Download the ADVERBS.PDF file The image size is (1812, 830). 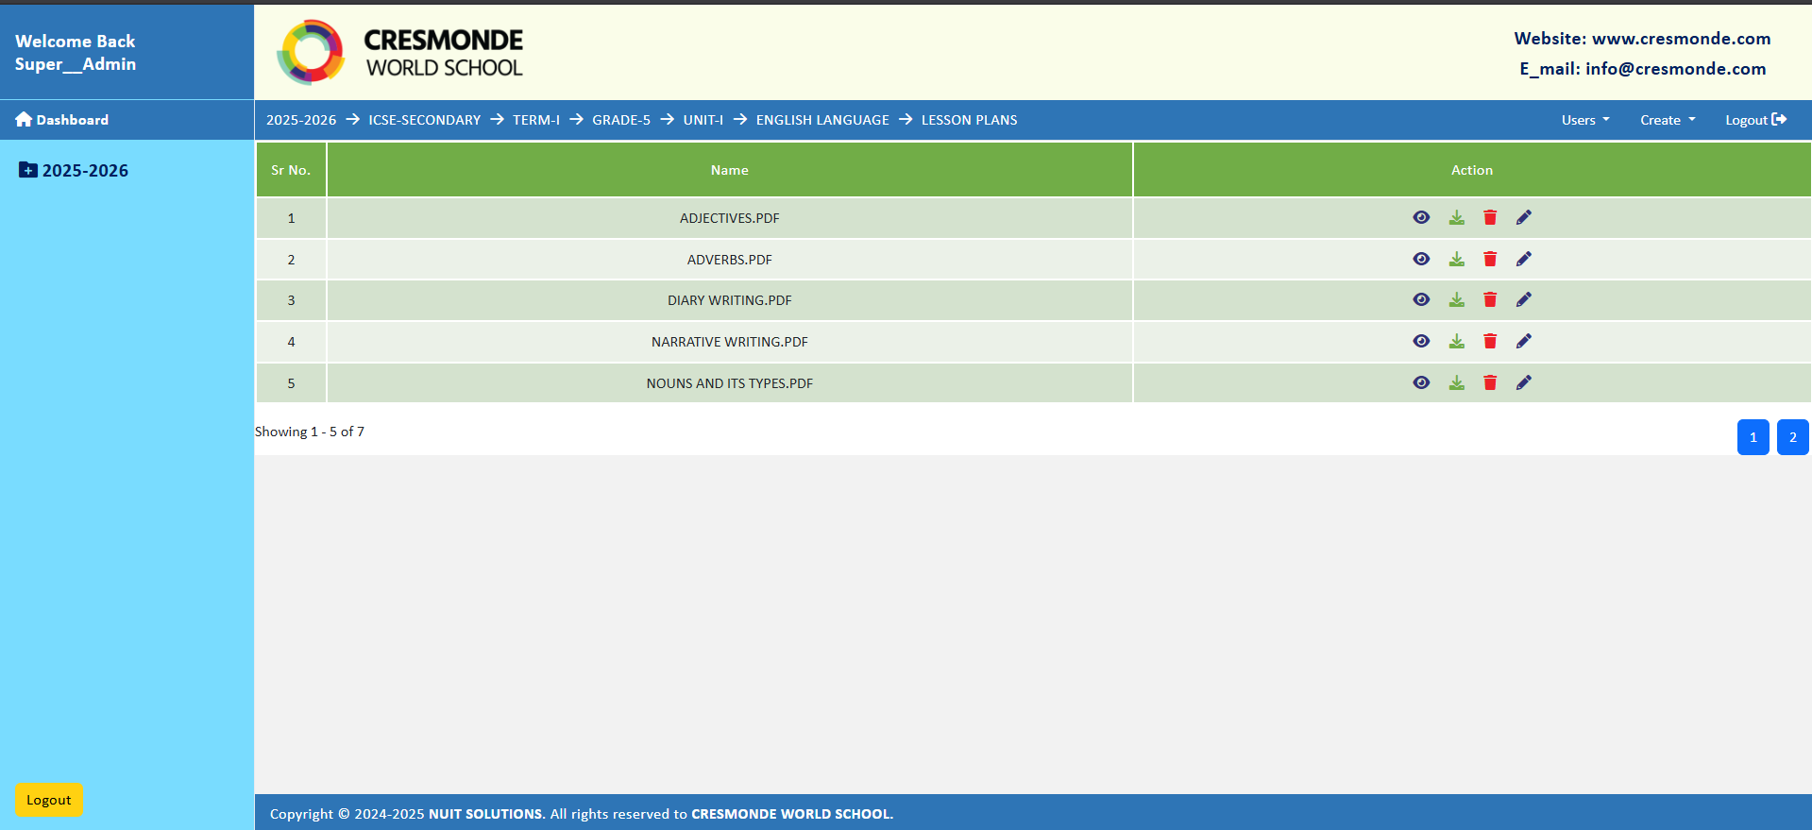[x=1456, y=260]
